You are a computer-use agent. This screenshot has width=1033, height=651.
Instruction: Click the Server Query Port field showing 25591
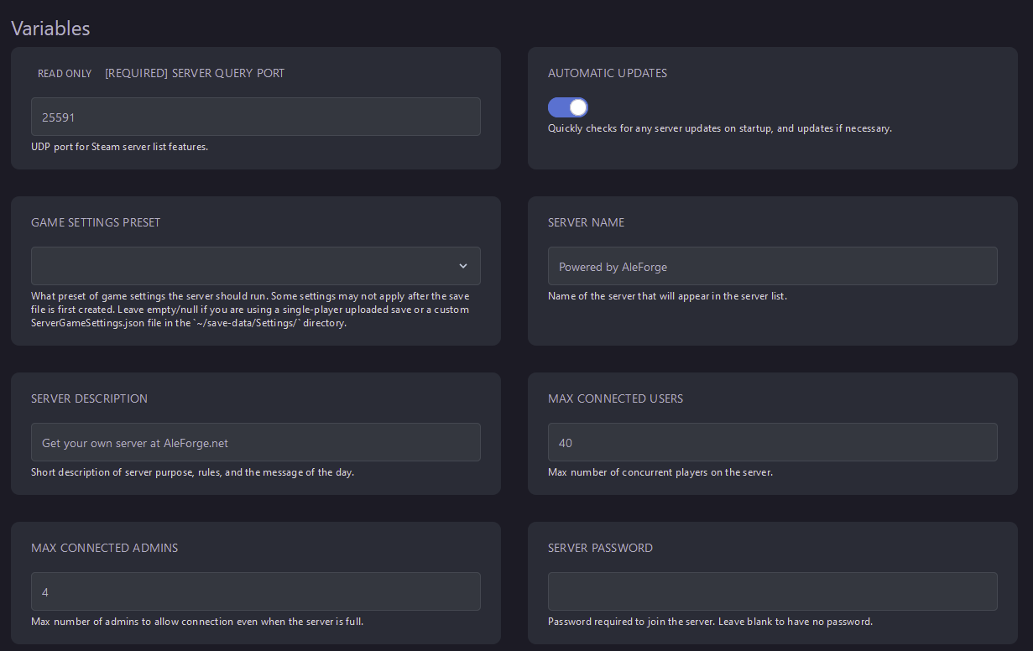tap(255, 117)
